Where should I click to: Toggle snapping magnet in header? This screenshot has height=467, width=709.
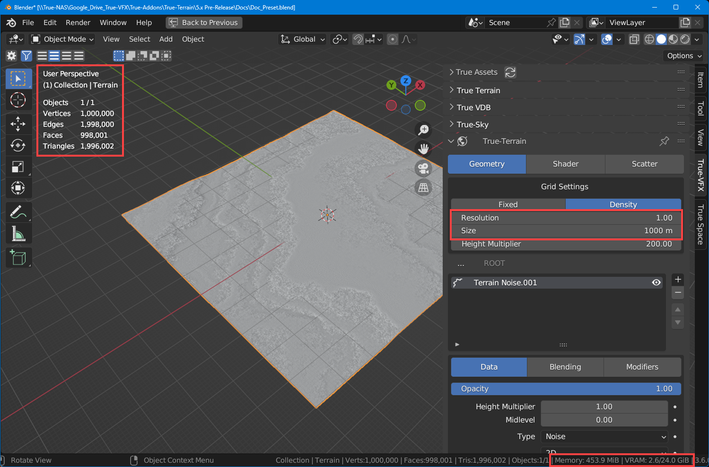pyautogui.click(x=358, y=39)
